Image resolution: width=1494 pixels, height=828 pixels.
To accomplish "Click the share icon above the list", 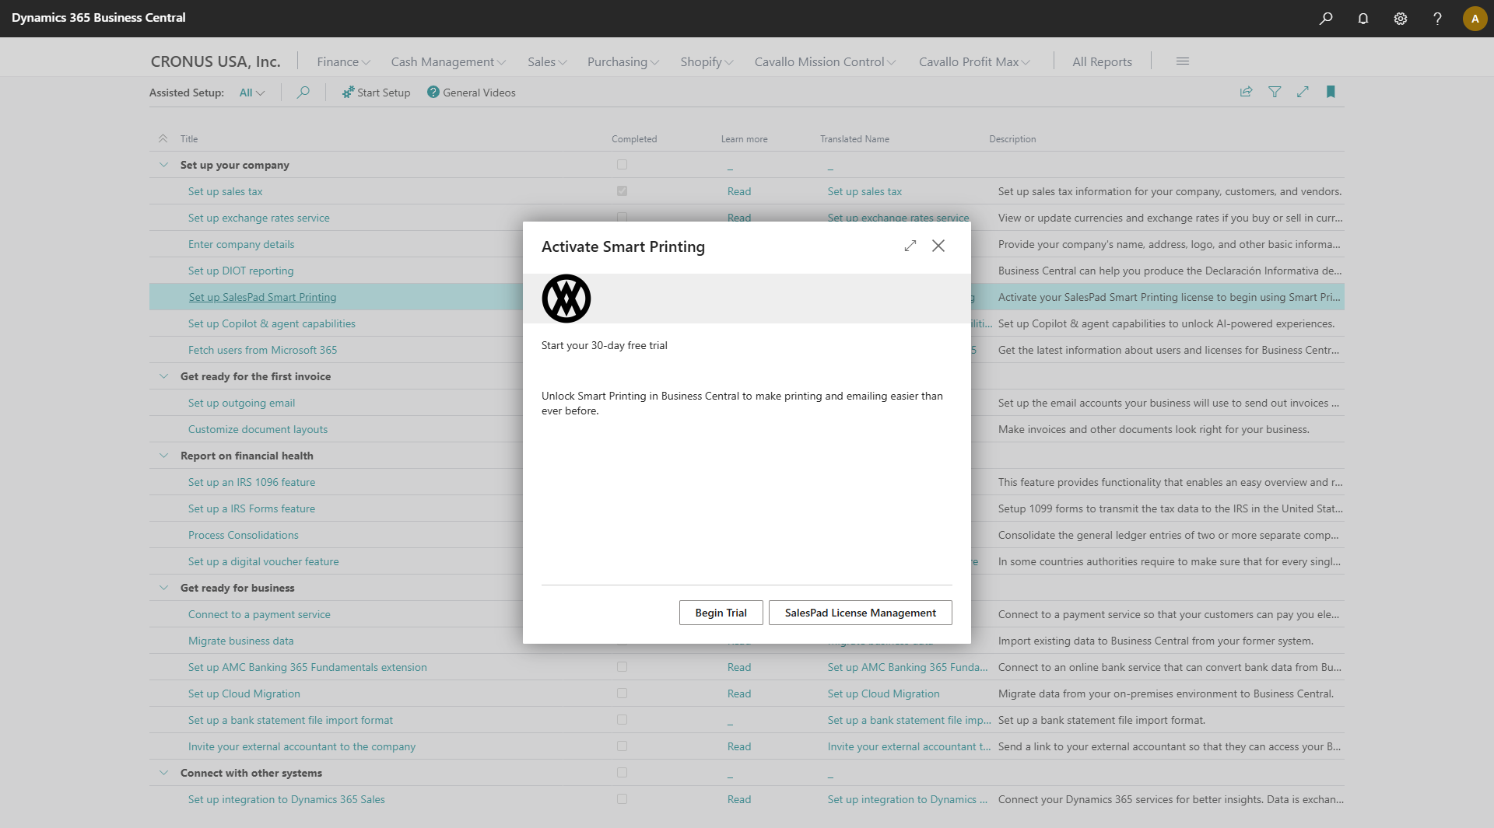I will point(1246,92).
